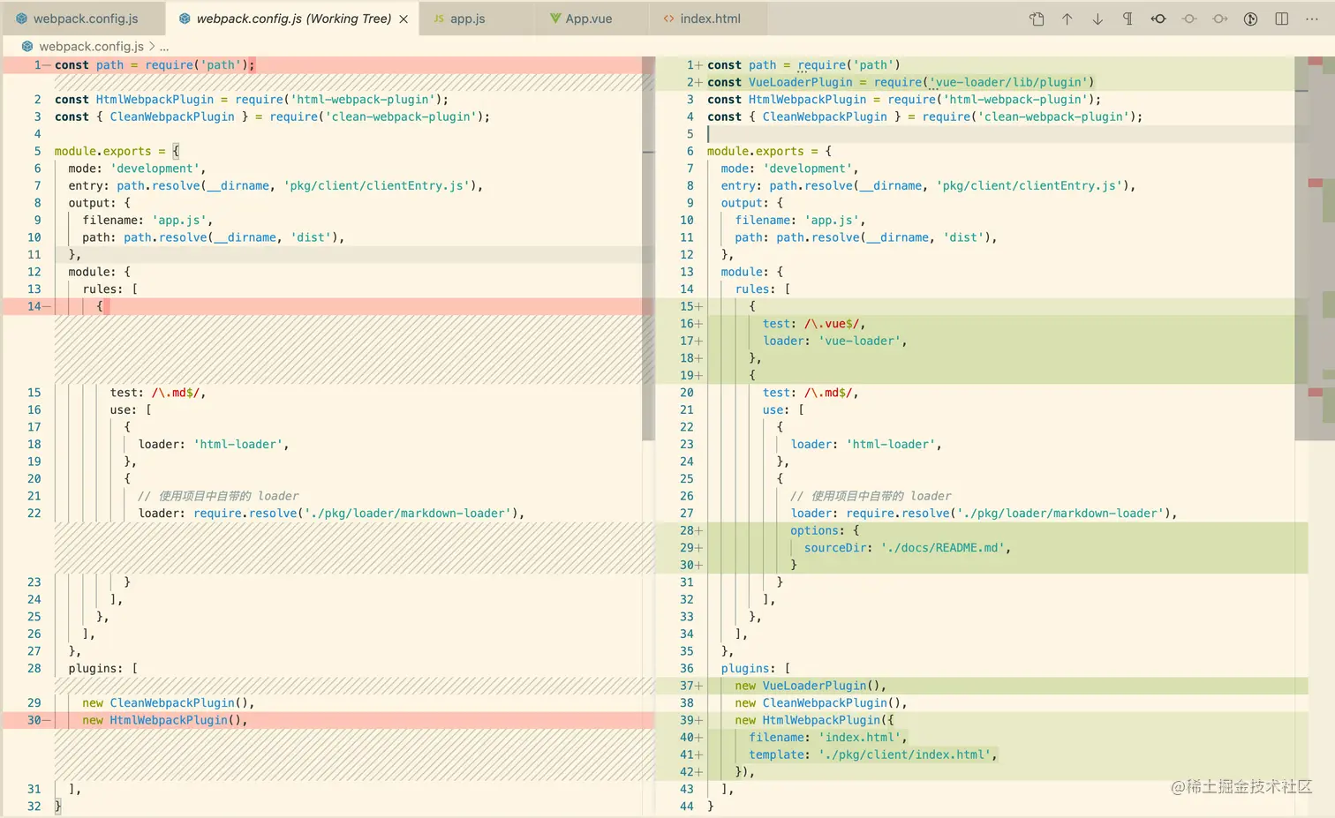
Task: Click "mode: 'development'," on original line 6
Action: pos(137,169)
